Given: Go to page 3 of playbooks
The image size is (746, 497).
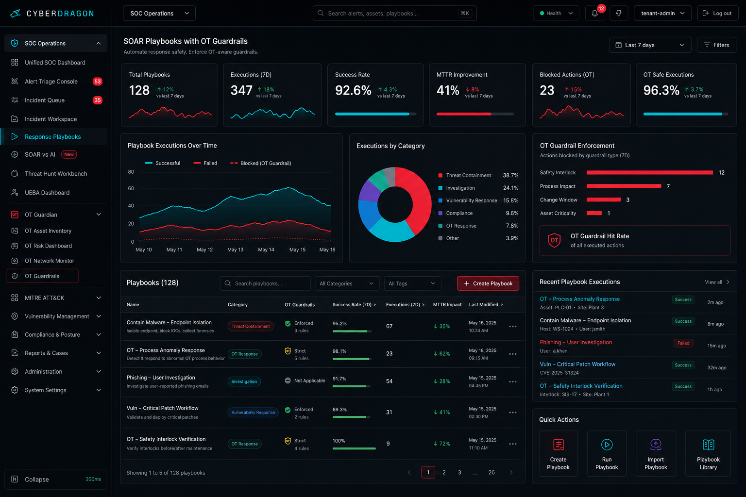Looking at the screenshot, I should pyautogui.click(x=459, y=472).
